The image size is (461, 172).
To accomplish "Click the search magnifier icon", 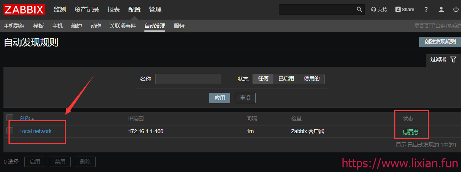I will 359,9.
